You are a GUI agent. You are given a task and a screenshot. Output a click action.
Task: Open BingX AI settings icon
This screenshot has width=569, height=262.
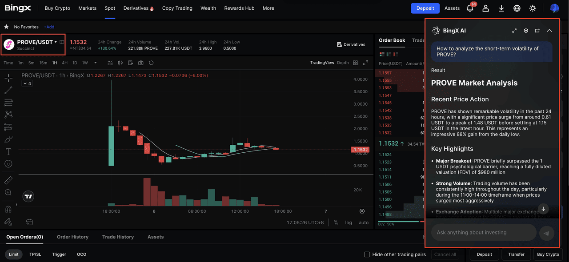[x=526, y=31]
